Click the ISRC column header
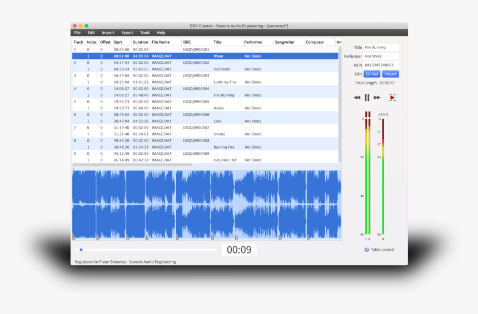Screen dimensions: 478x314 tap(197, 42)
